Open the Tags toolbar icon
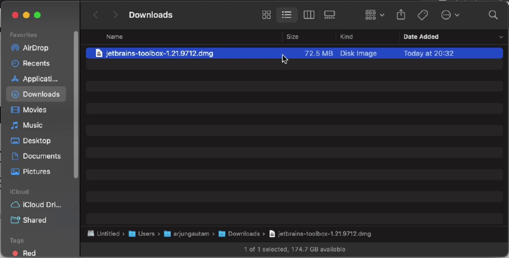Image resolution: width=509 pixels, height=258 pixels. [423, 15]
